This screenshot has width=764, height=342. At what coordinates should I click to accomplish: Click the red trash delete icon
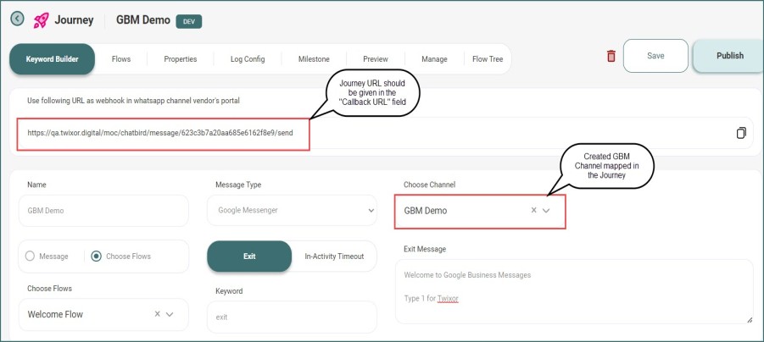coord(611,56)
